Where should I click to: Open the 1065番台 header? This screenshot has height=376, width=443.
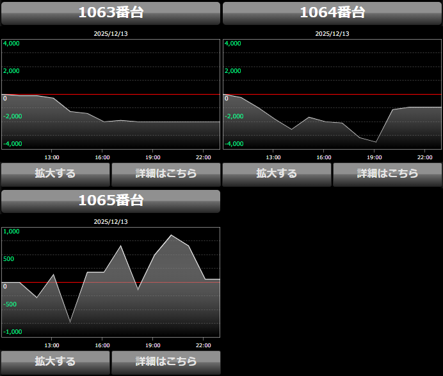111,201
